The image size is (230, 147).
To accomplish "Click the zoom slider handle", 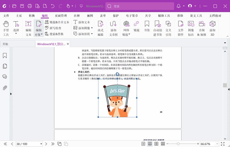I will (178, 144).
